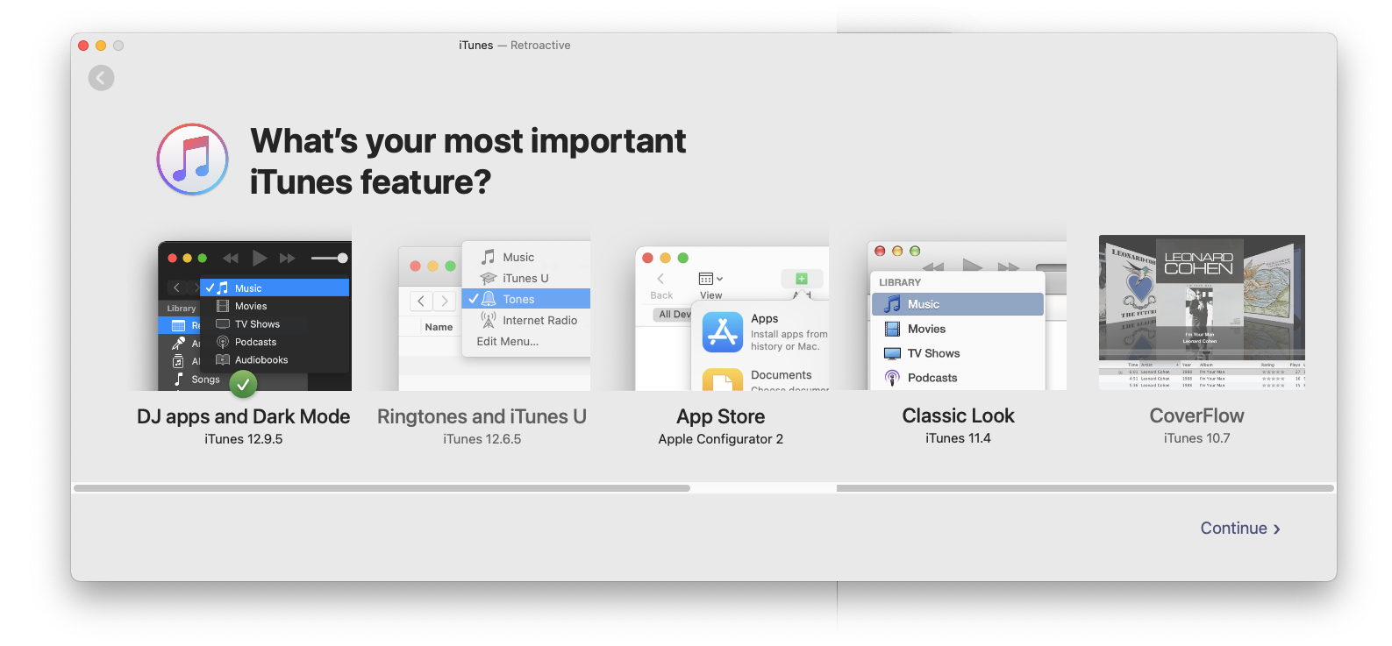Screen dimensions: 1392x646
Task: Go back using the round chevron button
Action: pyautogui.click(x=101, y=78)
